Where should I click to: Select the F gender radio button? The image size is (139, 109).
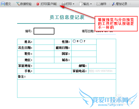[81, 41]
